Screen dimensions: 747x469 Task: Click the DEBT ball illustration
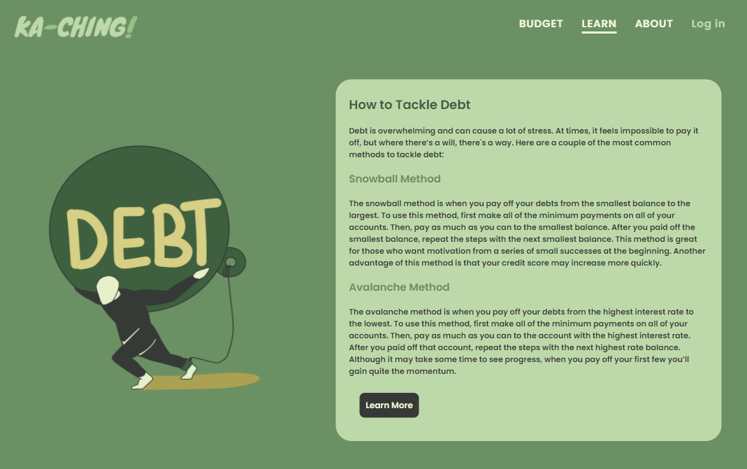[x=139, y=229]
